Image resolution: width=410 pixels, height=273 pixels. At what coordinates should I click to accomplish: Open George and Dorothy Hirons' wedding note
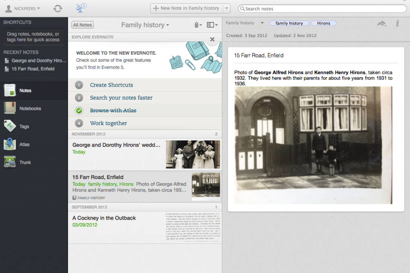(x=145, y=155)
